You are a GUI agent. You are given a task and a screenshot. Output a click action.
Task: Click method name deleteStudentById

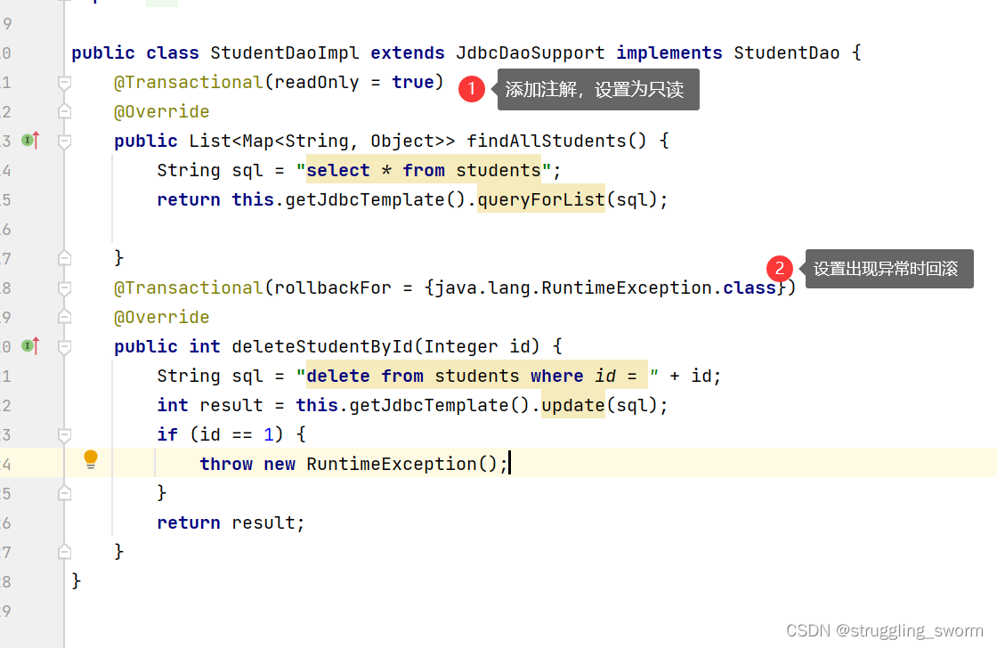point(321,346)
